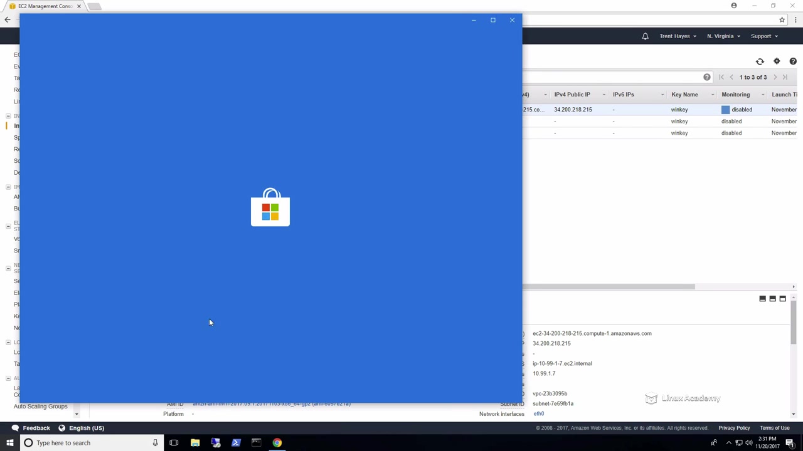
Task: Open the IPv4 Public IP column dropdown arrow
Action: [604, 95]
